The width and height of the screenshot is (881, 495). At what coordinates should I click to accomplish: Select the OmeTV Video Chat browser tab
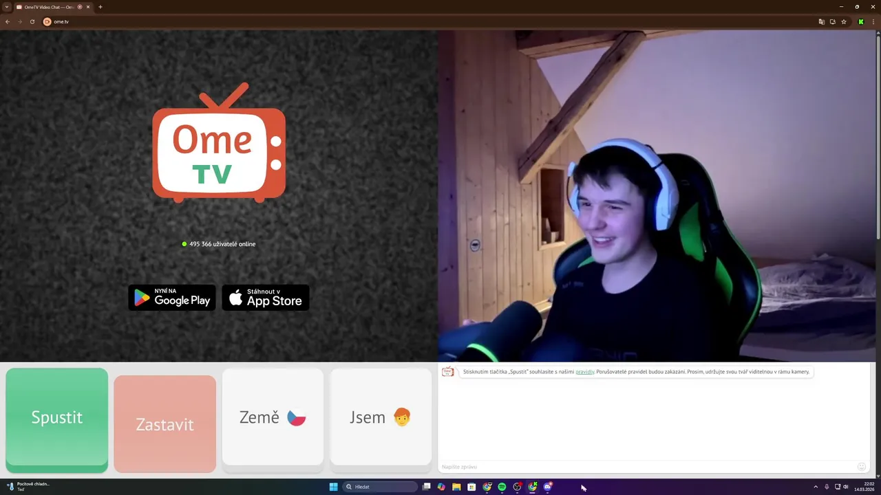pyautogui.click(x=54, y=7)
